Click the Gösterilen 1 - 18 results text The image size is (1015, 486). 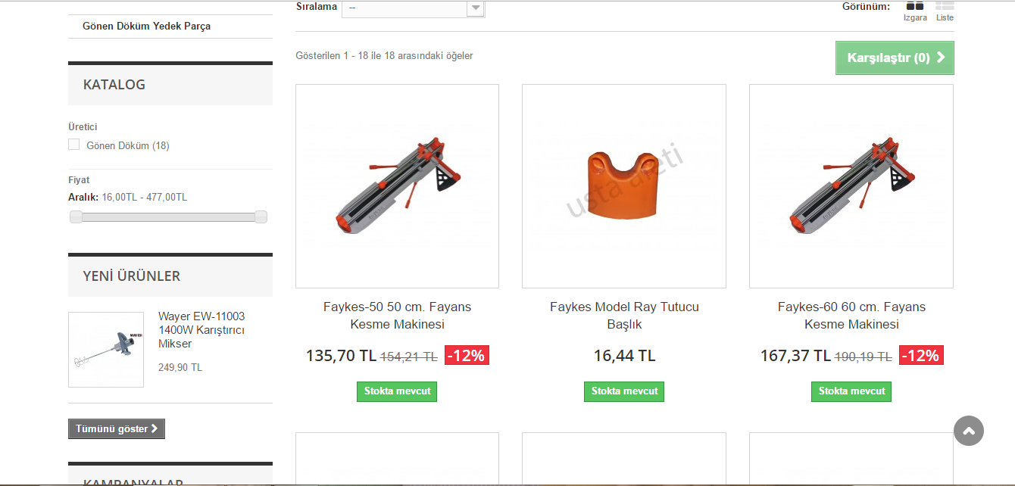tap(384, 55)
